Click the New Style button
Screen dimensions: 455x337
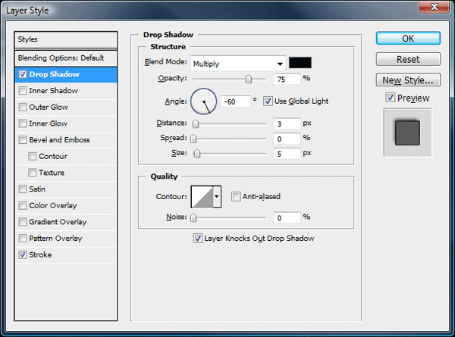coord(408,80)
